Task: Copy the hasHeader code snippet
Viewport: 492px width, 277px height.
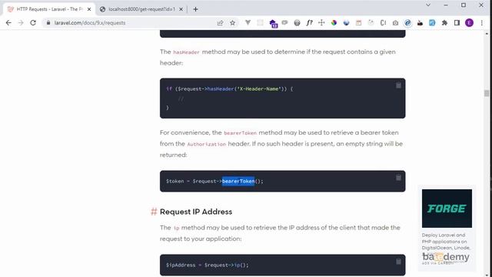Action: pos(398,85)
